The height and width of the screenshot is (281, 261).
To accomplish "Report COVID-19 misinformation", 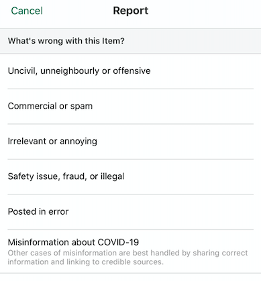I will point(130,251).
